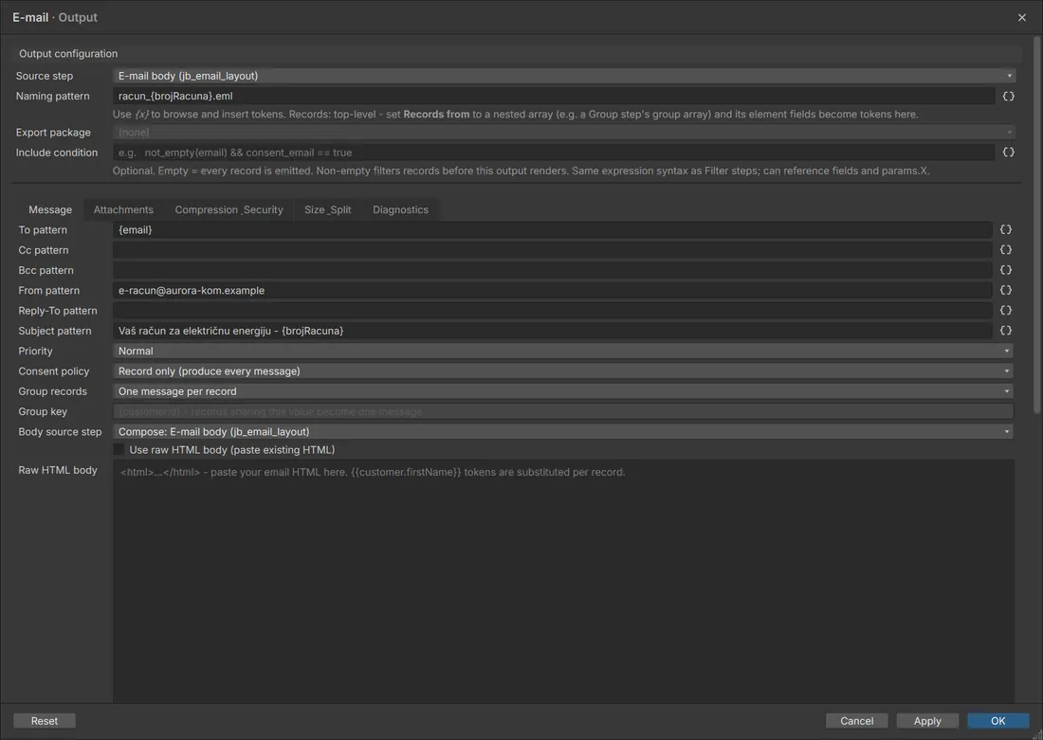The height and width of the screenshot is (740, 1043).
Task: Expand the Group records dropdown
Action: pos(562,391)
